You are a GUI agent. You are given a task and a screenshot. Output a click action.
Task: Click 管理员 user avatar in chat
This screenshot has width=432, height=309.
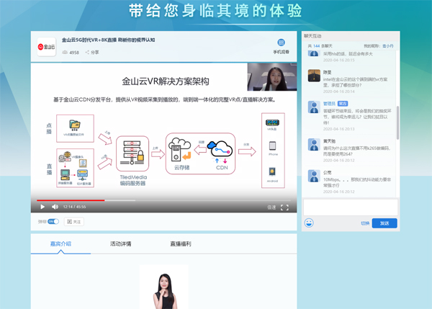coord(314,107)
